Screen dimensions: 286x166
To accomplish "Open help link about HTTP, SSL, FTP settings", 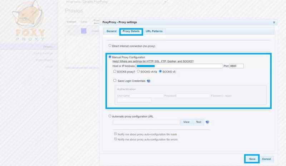I will (153, 61).
